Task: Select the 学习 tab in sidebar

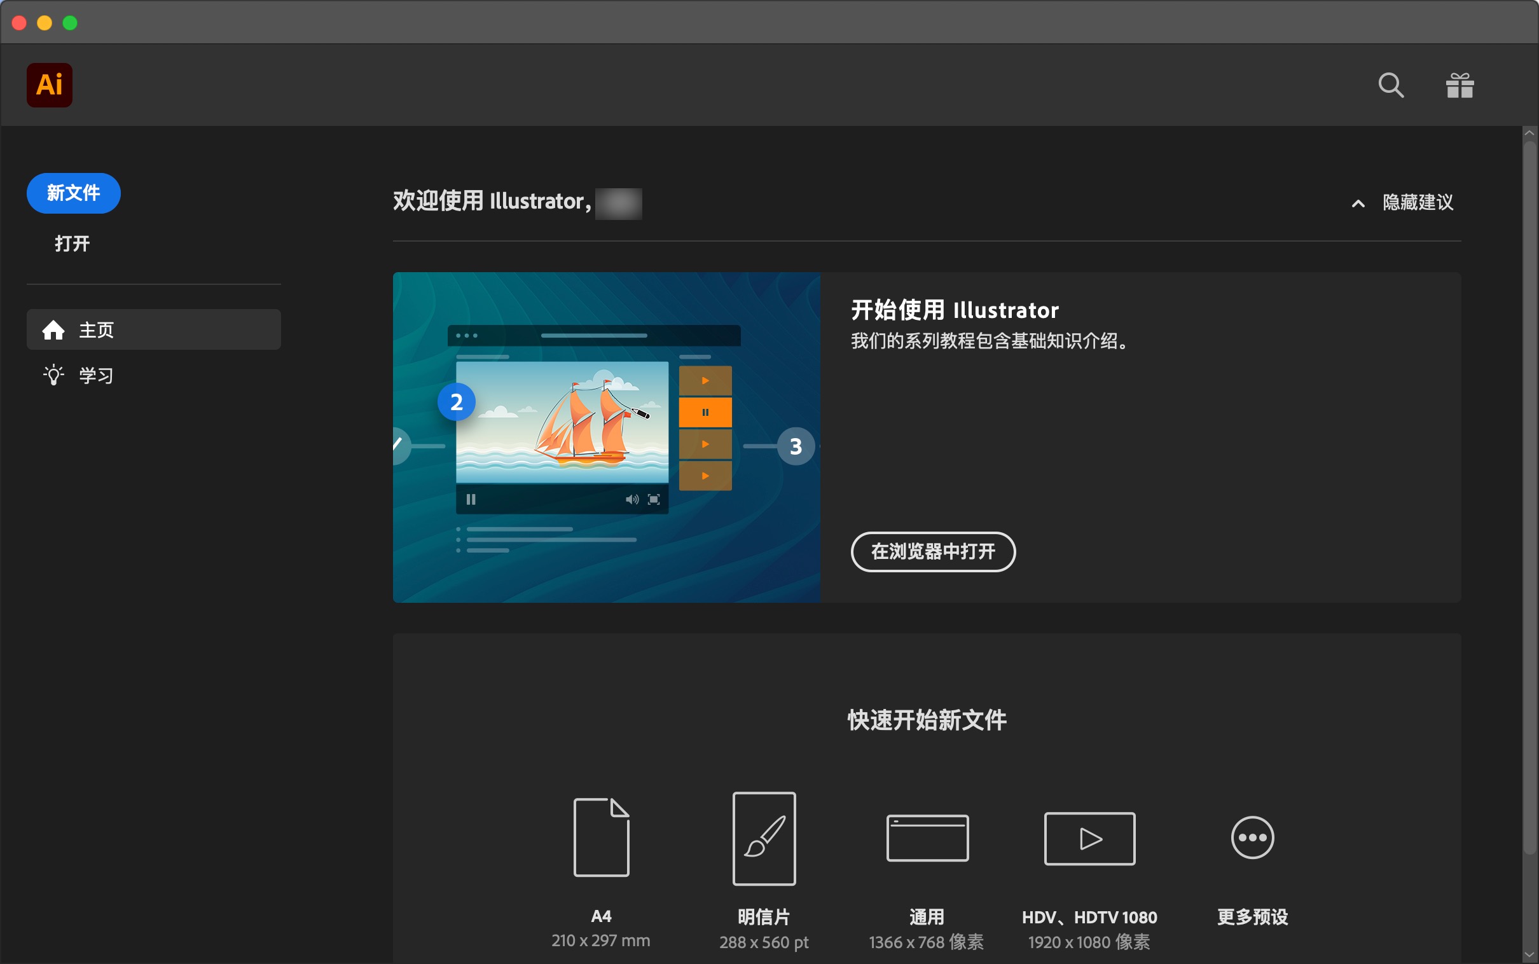Action: [154, 375]
